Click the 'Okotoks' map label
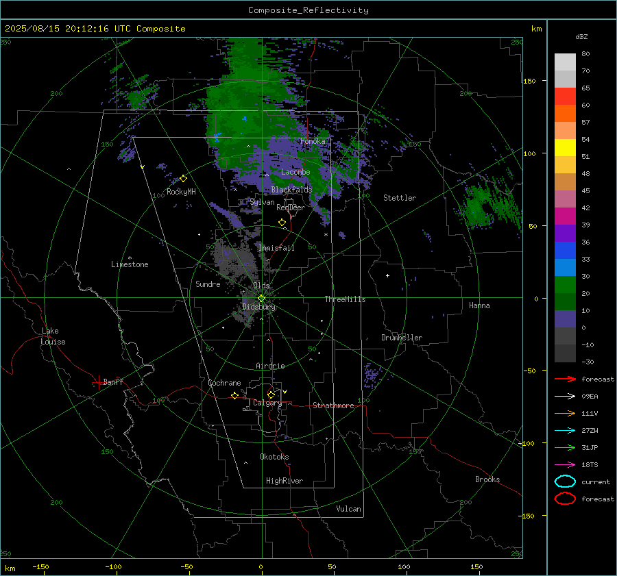This screenshot has width=617, height=576. 274,457
